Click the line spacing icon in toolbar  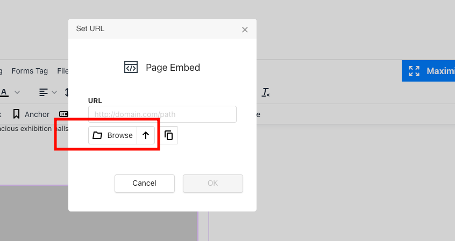click(x=66, y=92)
